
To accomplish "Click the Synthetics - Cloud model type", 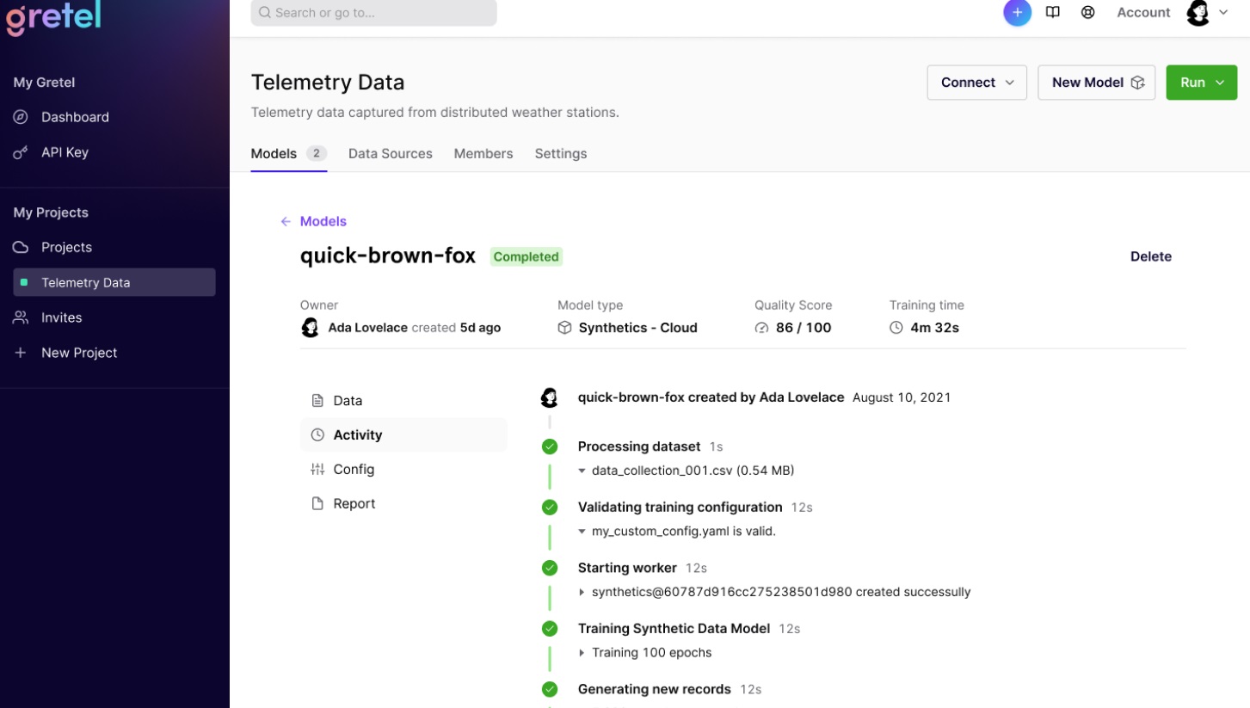I will pos(638,328).
